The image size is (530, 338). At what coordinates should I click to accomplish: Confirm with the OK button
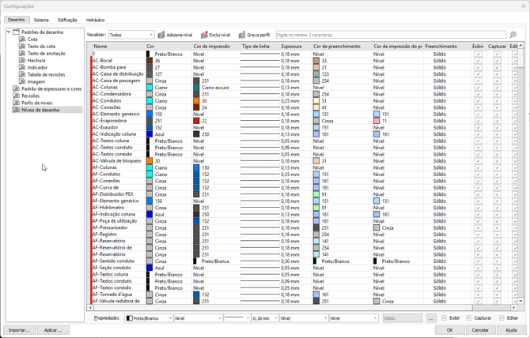(449, 330)
